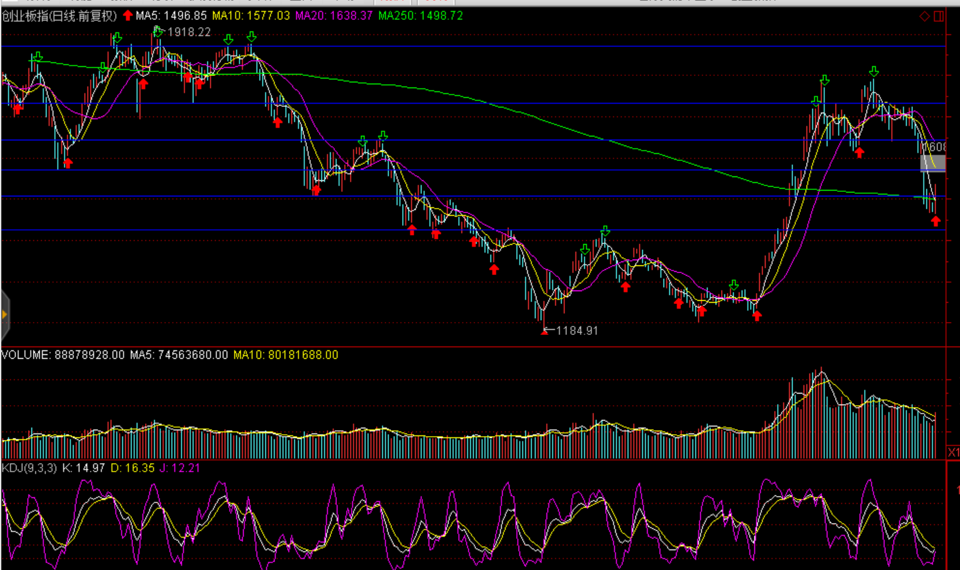Click the gray price tag on right axis
960x570 pixels.
933,163
